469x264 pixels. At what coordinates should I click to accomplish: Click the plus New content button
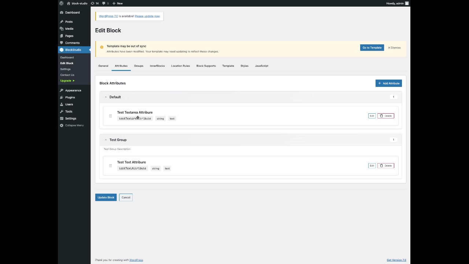pyautogui.click(x=118, y=3)
